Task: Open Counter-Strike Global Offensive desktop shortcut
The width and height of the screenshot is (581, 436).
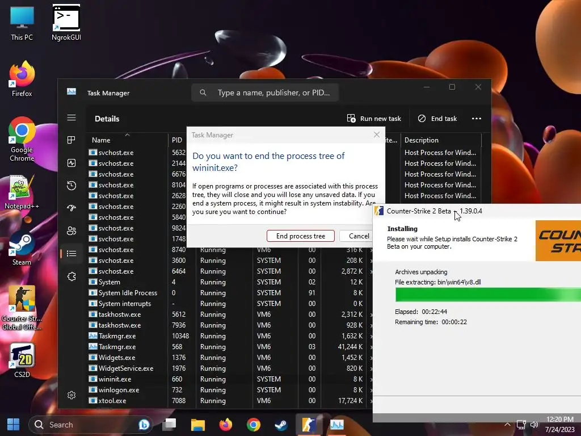Action: coord(22,308)
